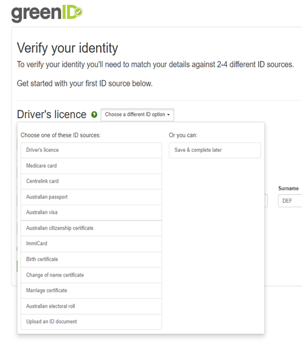The image size is (302, 346).
Task: Click the green help question mark icon
Action: point(94,115)
